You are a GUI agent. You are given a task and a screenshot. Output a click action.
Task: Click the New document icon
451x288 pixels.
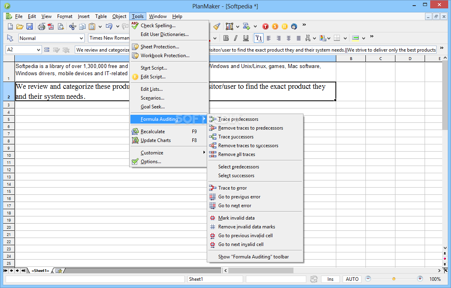(10, 27)
